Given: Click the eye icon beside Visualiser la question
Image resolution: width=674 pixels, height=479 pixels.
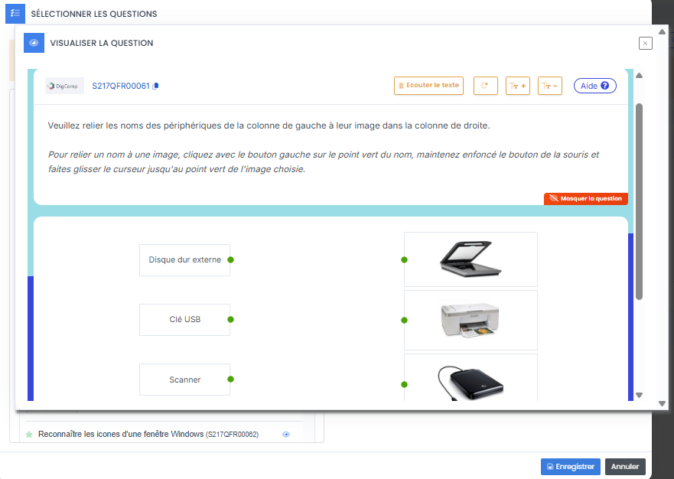Looking at the screenshot, I should 34,43.
